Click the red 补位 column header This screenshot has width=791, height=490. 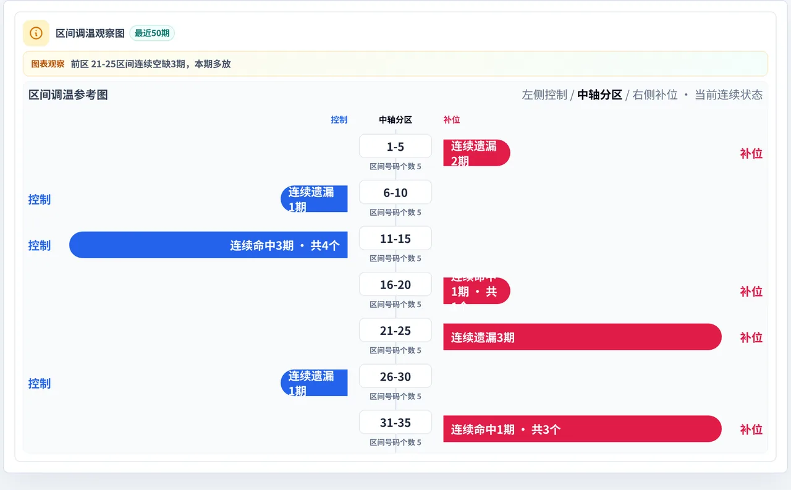(452, 120)
